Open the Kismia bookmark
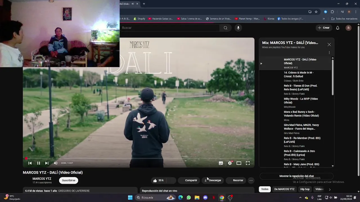360x202 pixels. [269, 19]
